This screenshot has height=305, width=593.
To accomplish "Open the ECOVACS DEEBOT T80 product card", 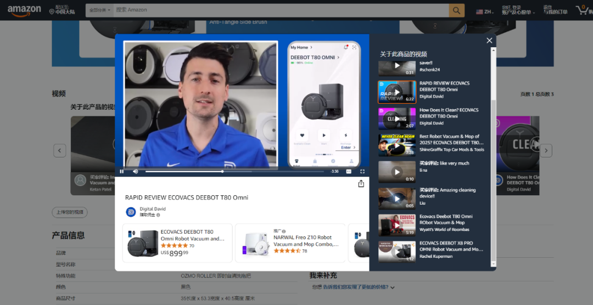I will click(x=177, y=243).
